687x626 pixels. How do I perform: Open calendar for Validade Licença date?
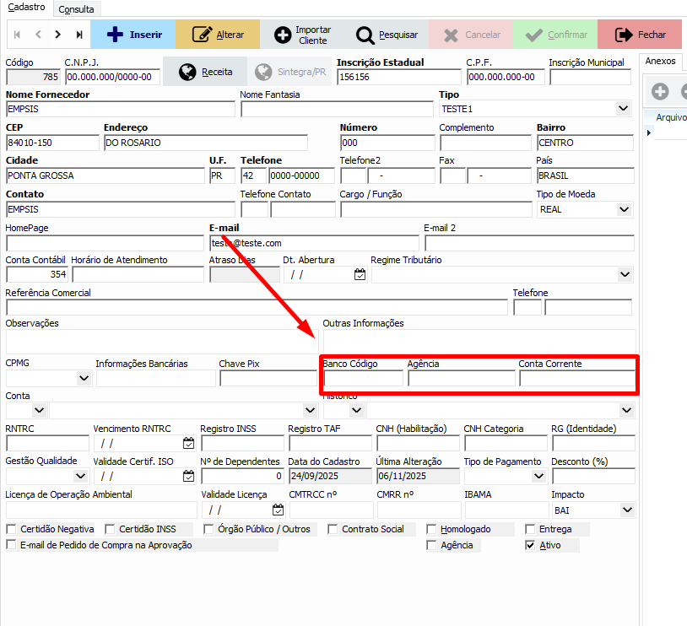coord(278,510)
